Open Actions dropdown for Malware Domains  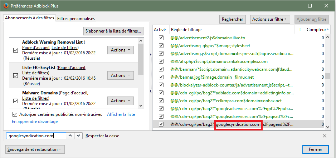click(x=120, y=101)
